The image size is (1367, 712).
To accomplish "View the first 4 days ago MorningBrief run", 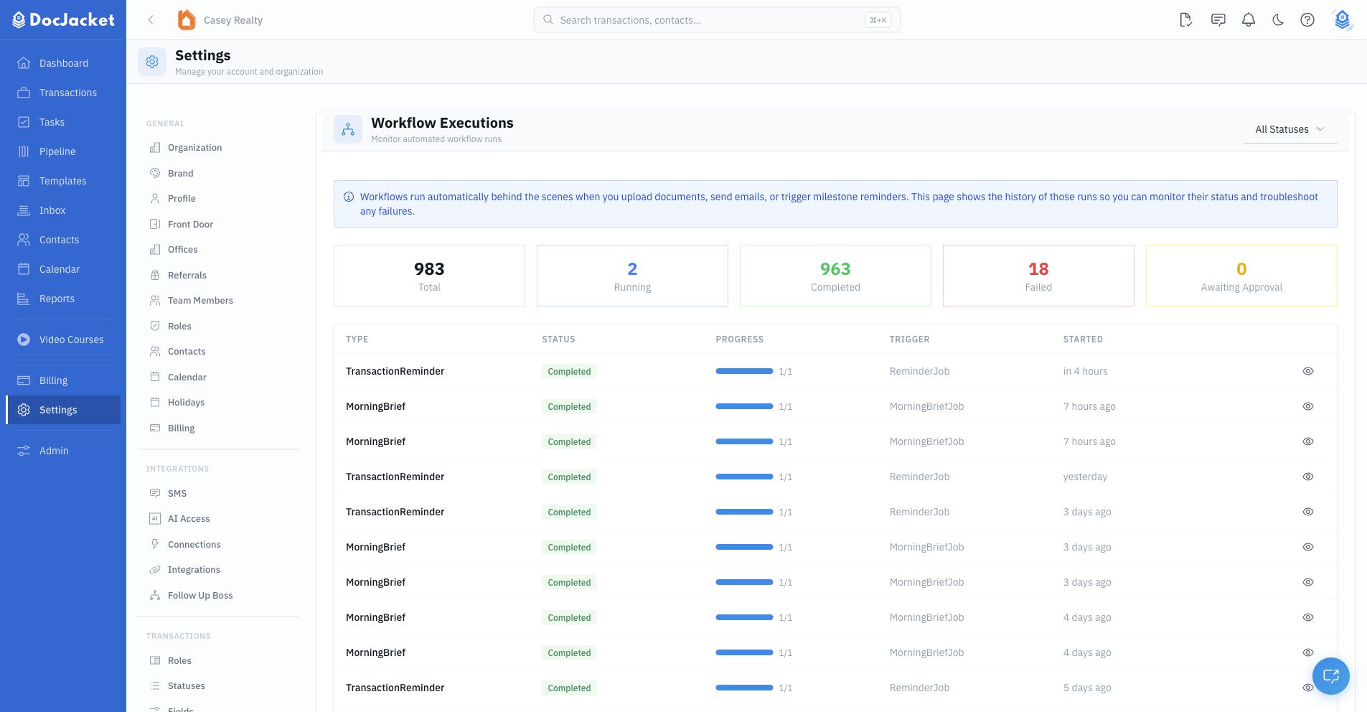I will (1308, 617).
